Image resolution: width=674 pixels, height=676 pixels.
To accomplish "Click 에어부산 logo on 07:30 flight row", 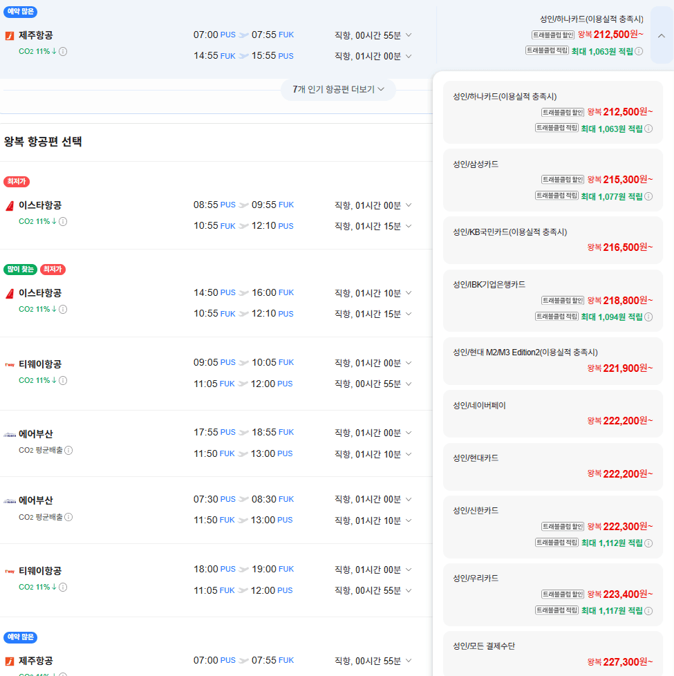I will tap(10, 501).
